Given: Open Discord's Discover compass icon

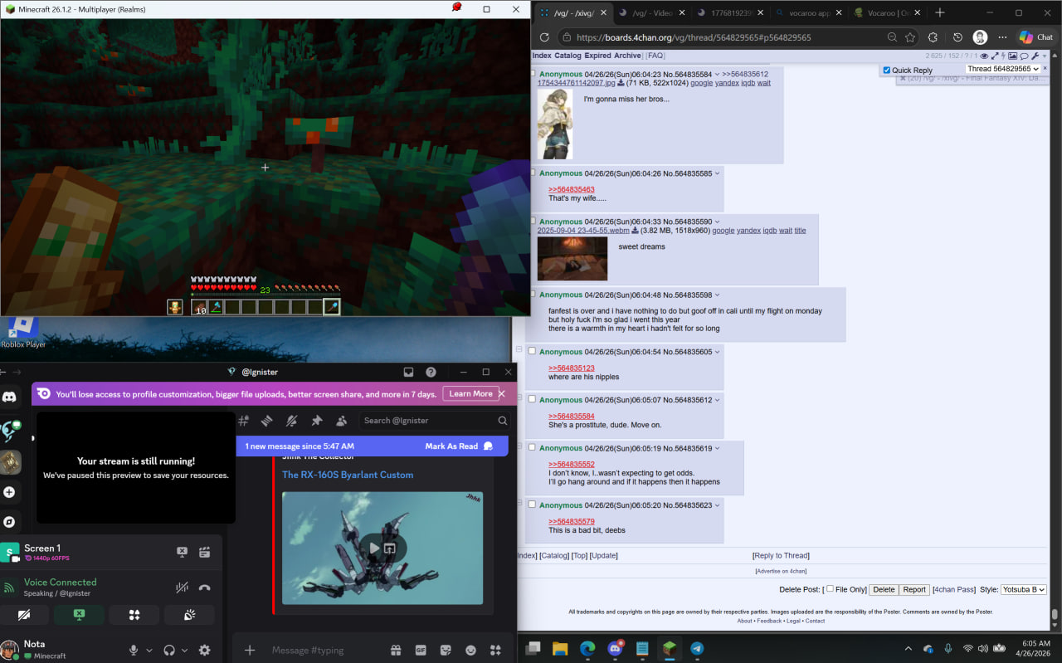Looking at the screenshot, I should pyautogui.click(x=10, y=522).
